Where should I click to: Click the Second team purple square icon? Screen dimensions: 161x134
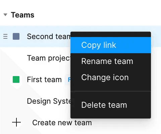[16, 36]
